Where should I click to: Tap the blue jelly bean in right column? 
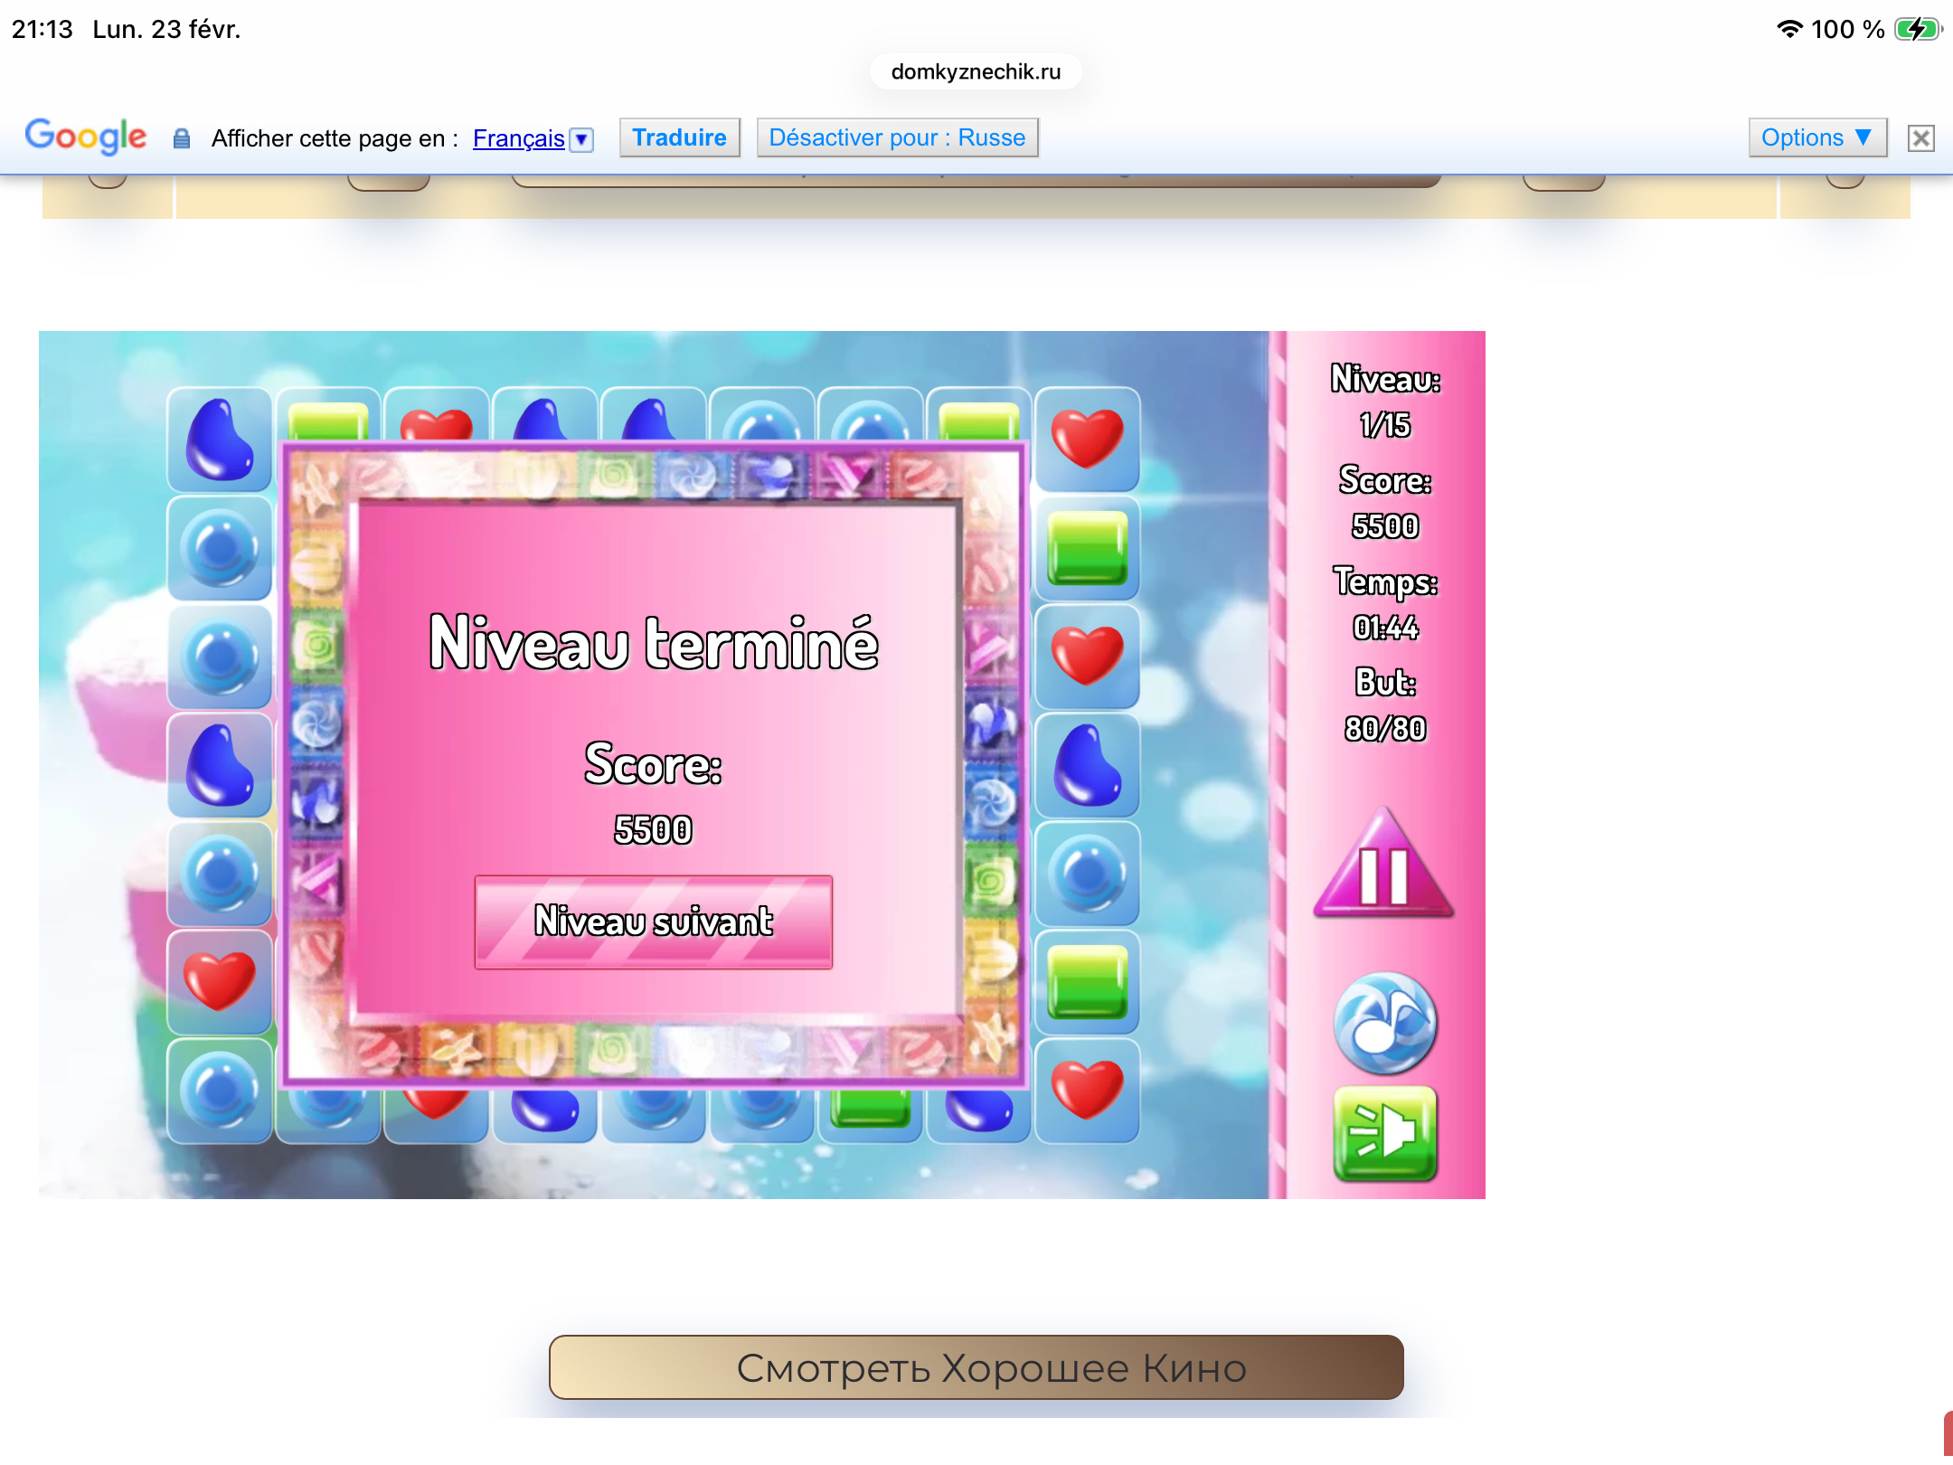pyautogui.click(x=1087, y=765)
